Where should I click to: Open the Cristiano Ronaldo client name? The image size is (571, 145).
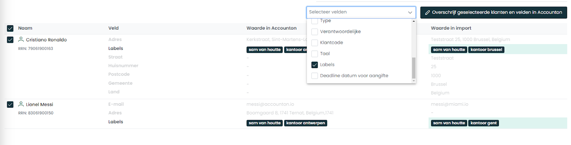coord(46,40)
